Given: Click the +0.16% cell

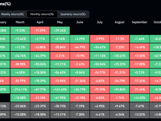Looking at the screenshot, I should 60,39.
